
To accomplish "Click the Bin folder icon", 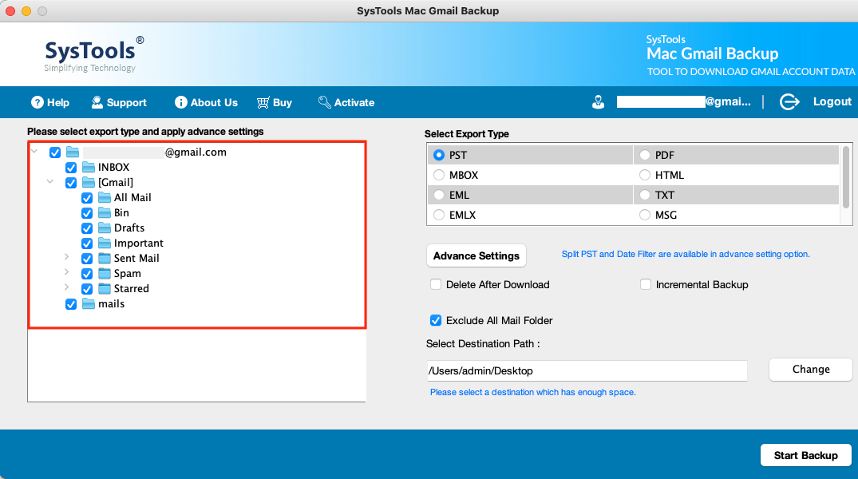I will tap(105, 212).
